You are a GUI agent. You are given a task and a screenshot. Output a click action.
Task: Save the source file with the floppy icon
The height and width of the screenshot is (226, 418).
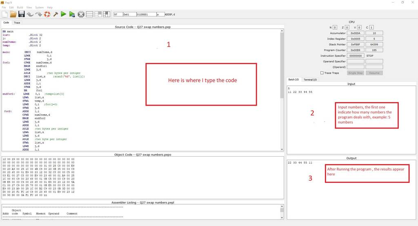[22, 14]
